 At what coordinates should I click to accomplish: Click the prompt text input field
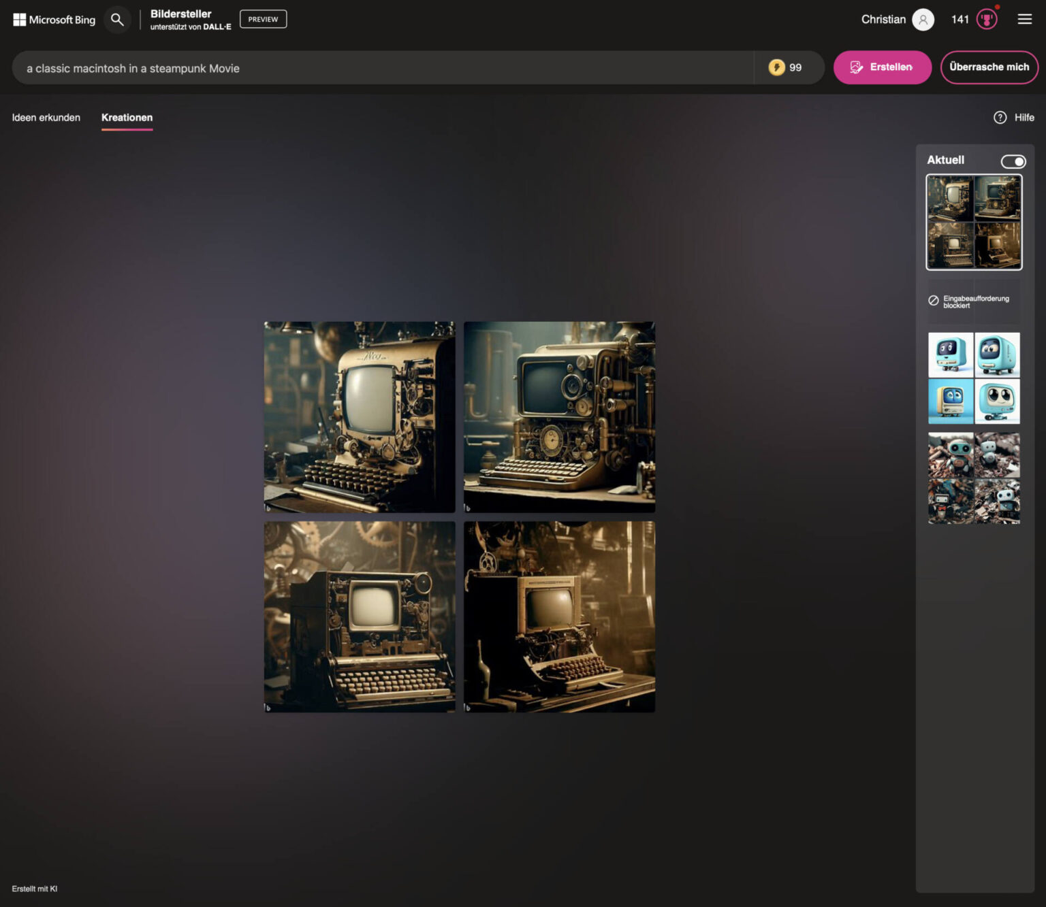[383, 68]
